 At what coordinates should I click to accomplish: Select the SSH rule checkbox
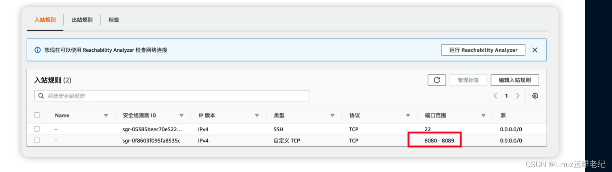37,129
